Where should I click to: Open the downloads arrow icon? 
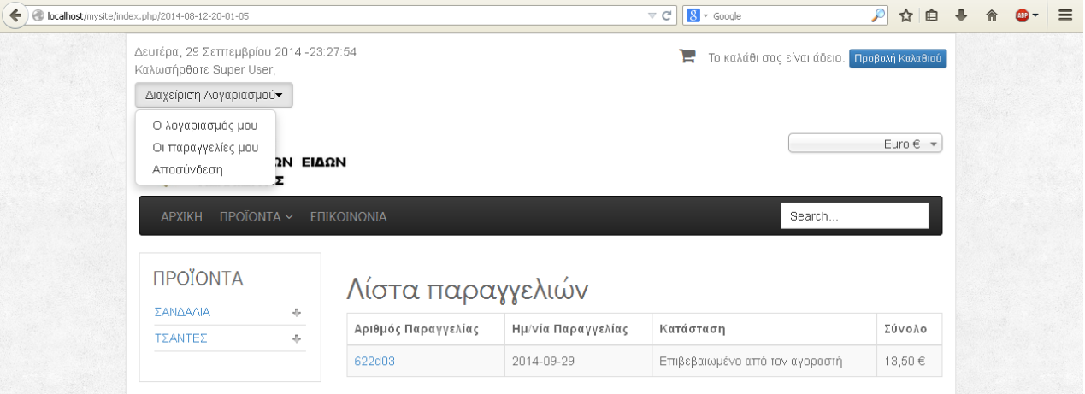[962, 15]
